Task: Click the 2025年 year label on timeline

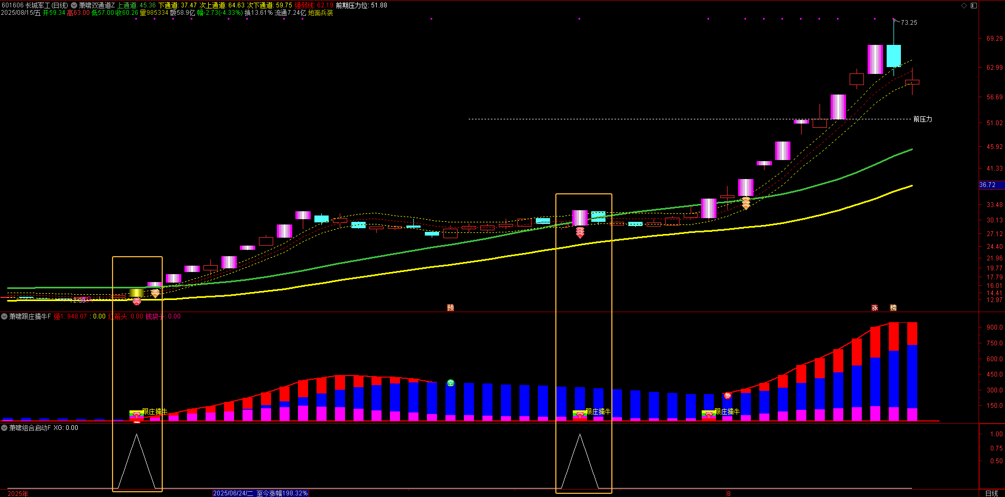Action: pyautogui.click(x=18, y=493)
